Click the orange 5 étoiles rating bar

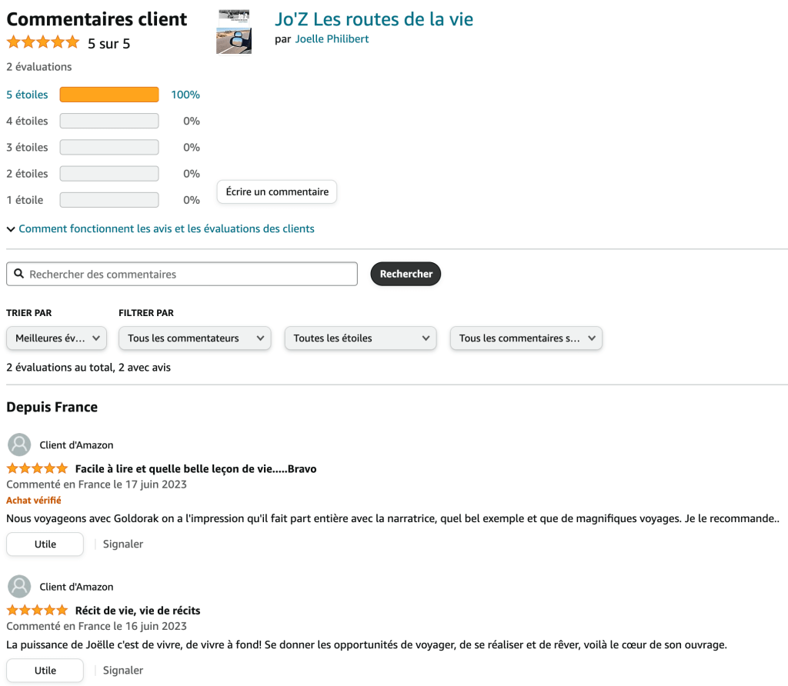tap(109, 95)
